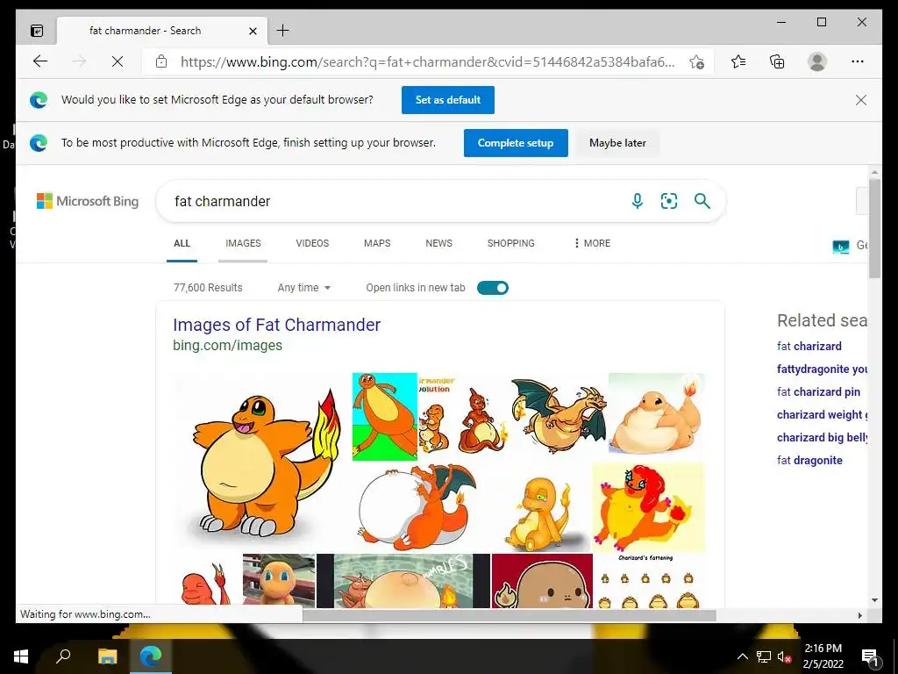This screenshot has width=898, height=674.
Task: Expand the MORE search categories menu
Action: 592,243
